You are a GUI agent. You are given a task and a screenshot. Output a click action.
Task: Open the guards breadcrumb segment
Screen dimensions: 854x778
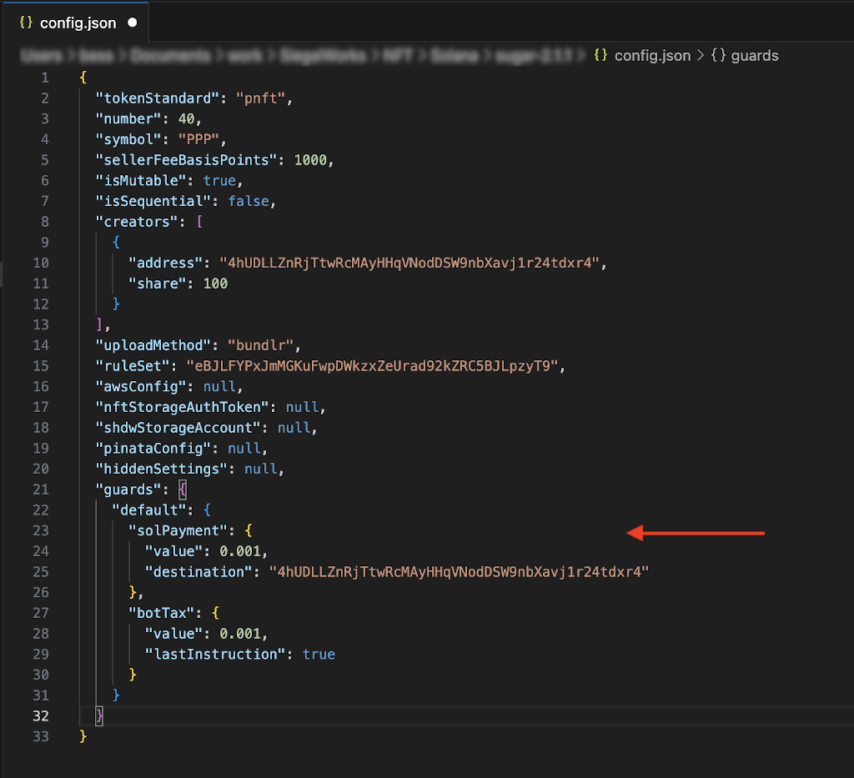754,56
